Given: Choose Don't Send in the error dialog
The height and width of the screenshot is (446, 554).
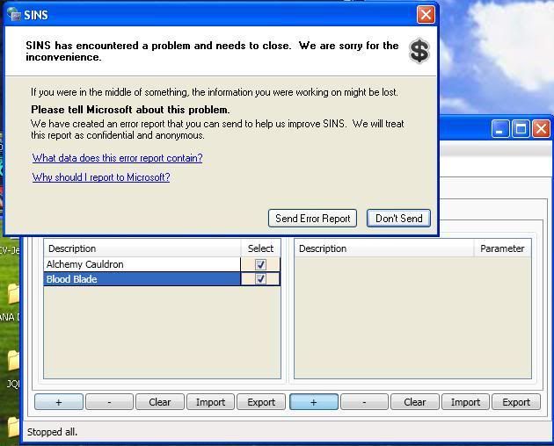Looking at the screenshot, I should [398, 219].
